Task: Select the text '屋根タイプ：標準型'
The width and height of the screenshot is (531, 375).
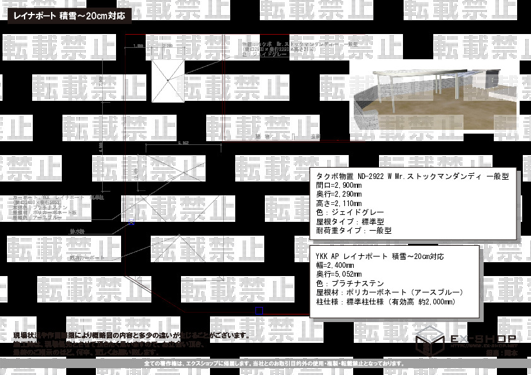Action: [x=350, y=222]
